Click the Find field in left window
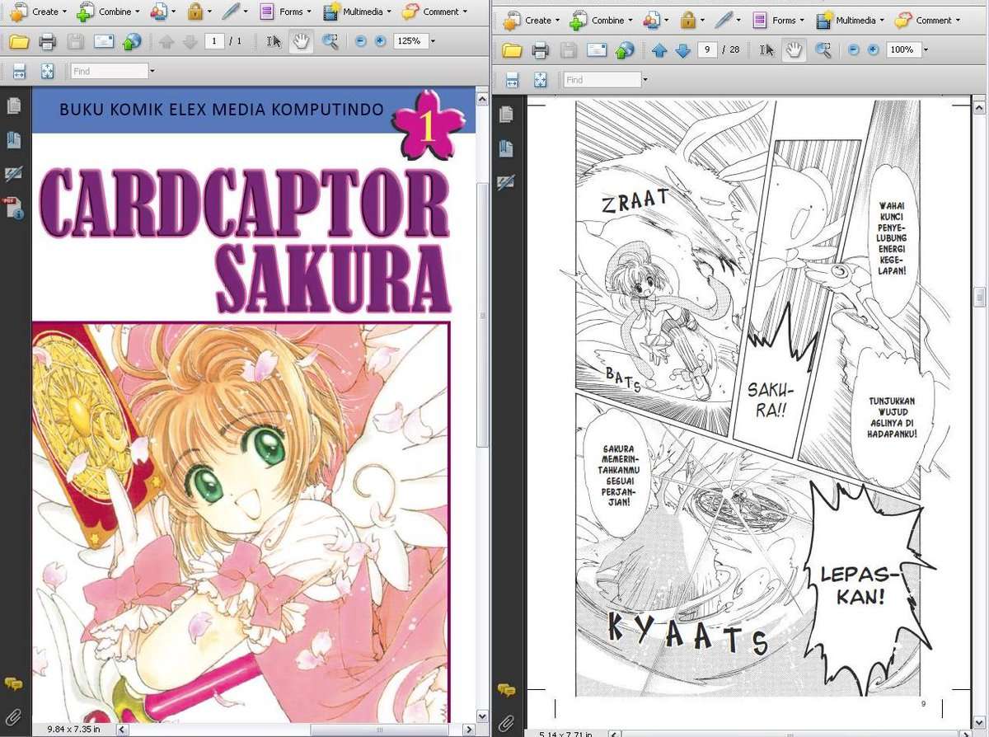This screenshot has width=989, height=737. click(x=109, y=72)
